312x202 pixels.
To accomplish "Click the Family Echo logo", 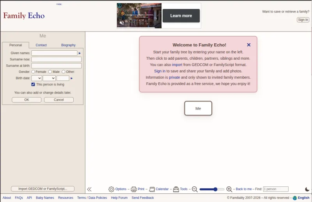I will (x=24, y=16).
